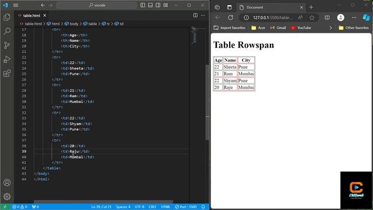The image size is (373, 210).
Task: Go back in Edge browser
Action: (x=217, y=17)
